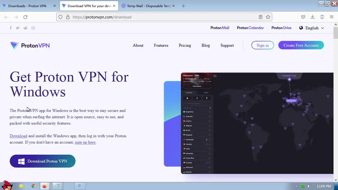Open Chrome from the taskbar
This screenshot has width=338, height=190.
coord(34,186)
